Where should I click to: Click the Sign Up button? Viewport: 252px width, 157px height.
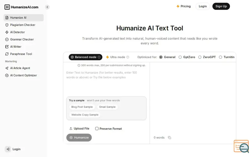[x=221, y=6]
